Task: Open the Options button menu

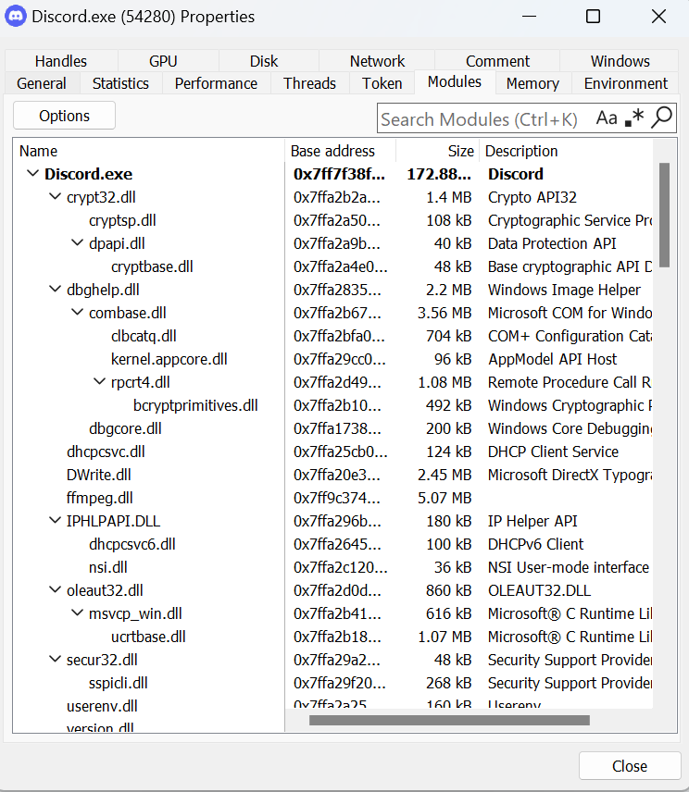Action: click(x=65, y=116)
